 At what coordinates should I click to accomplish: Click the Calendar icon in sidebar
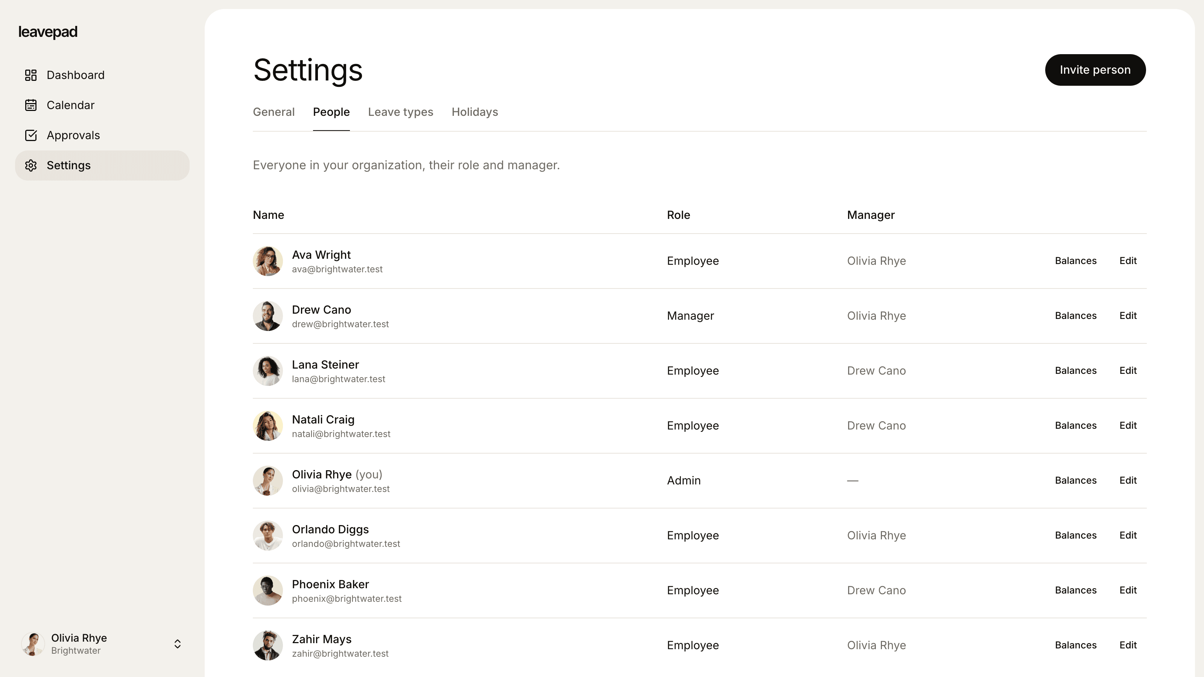coord(31,105)
